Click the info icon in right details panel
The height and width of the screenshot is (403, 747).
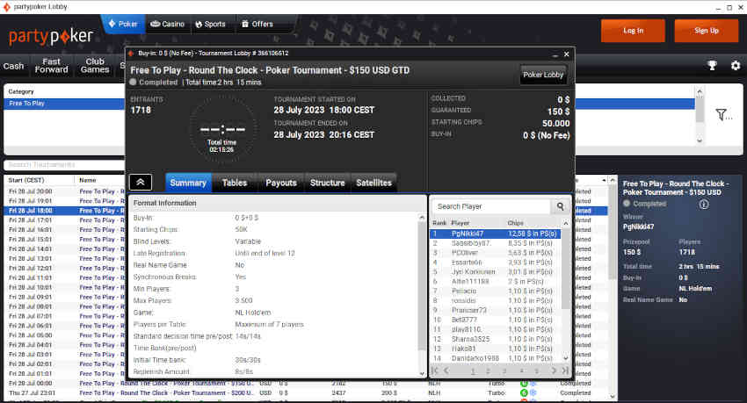point(704,204)
